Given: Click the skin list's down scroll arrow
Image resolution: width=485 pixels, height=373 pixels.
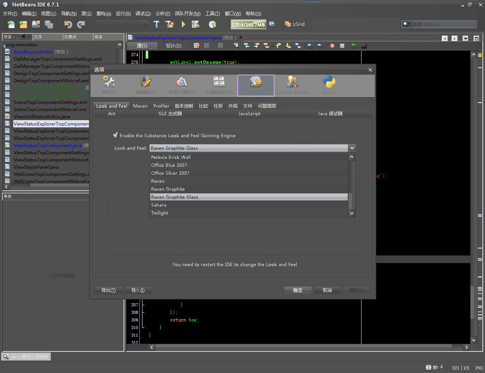Looking at the screenshot, I should point(352,213).
